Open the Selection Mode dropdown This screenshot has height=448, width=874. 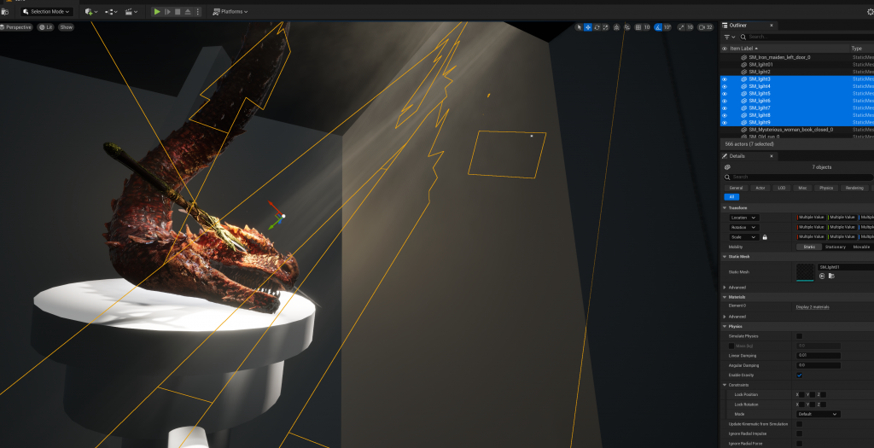click(x=46, y=12)
